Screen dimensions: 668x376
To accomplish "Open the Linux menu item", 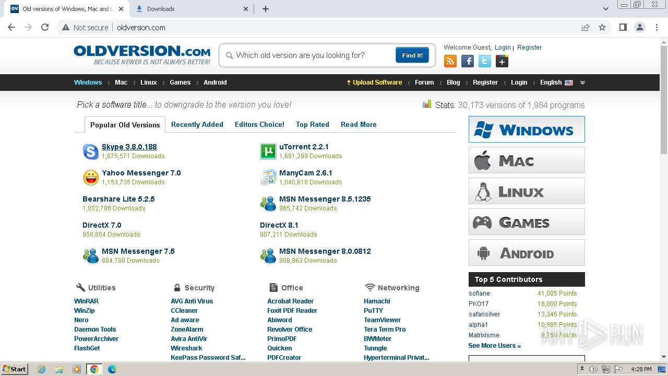I will [149, 83].
